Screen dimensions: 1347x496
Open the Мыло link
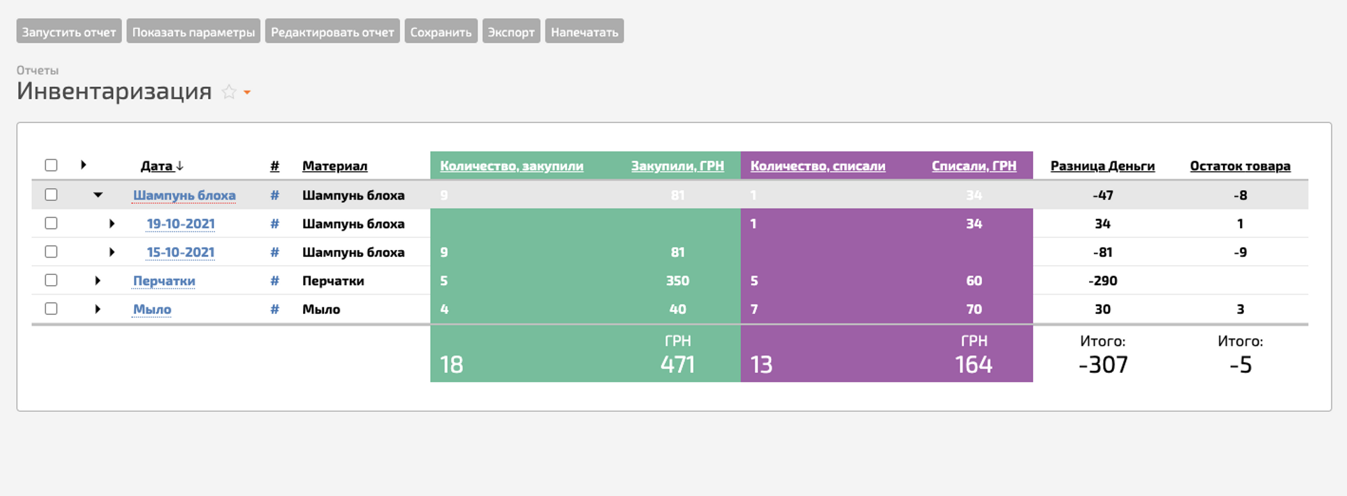[x=152, y=309]
